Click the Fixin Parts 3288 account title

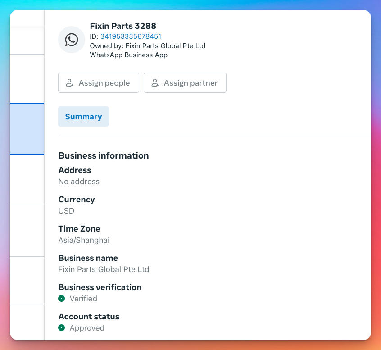pyautogui.click(x=123, y=26)
